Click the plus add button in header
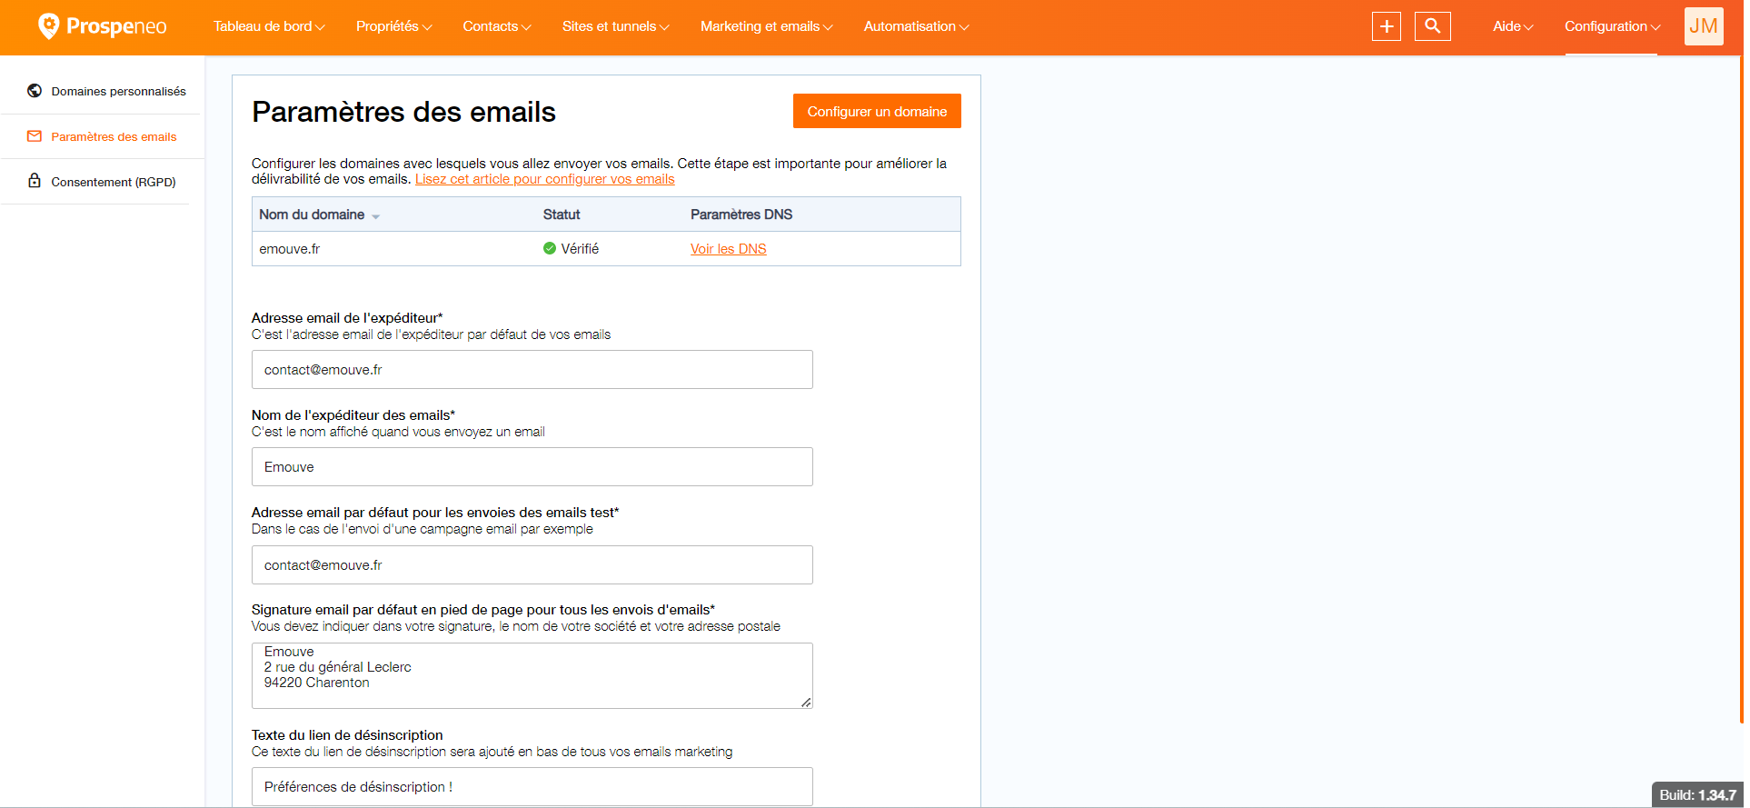This screenshot has height=808, width=1750. (1387, 26)
